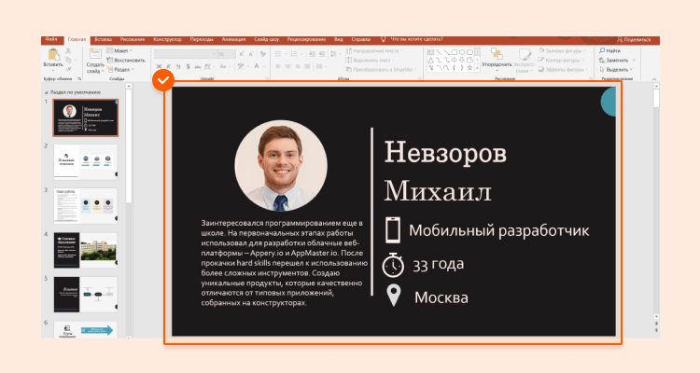This screenshot has height=373, width=700.
Task: Select the Text Box shape in gallery
Action: [431, 52]
